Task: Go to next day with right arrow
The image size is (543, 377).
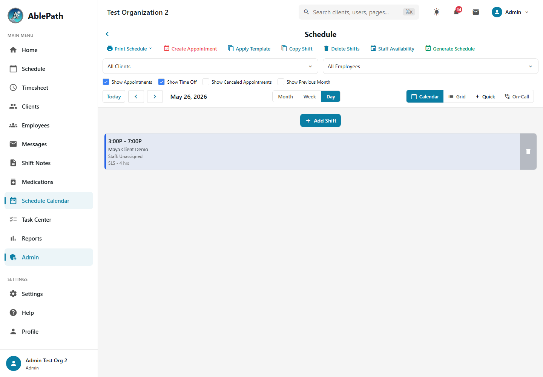Action: (x=155, y=97)
